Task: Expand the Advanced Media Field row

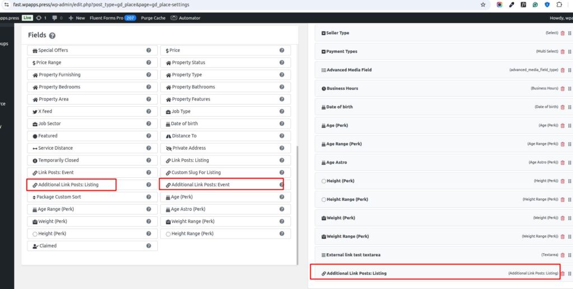Action: point(349,70)
